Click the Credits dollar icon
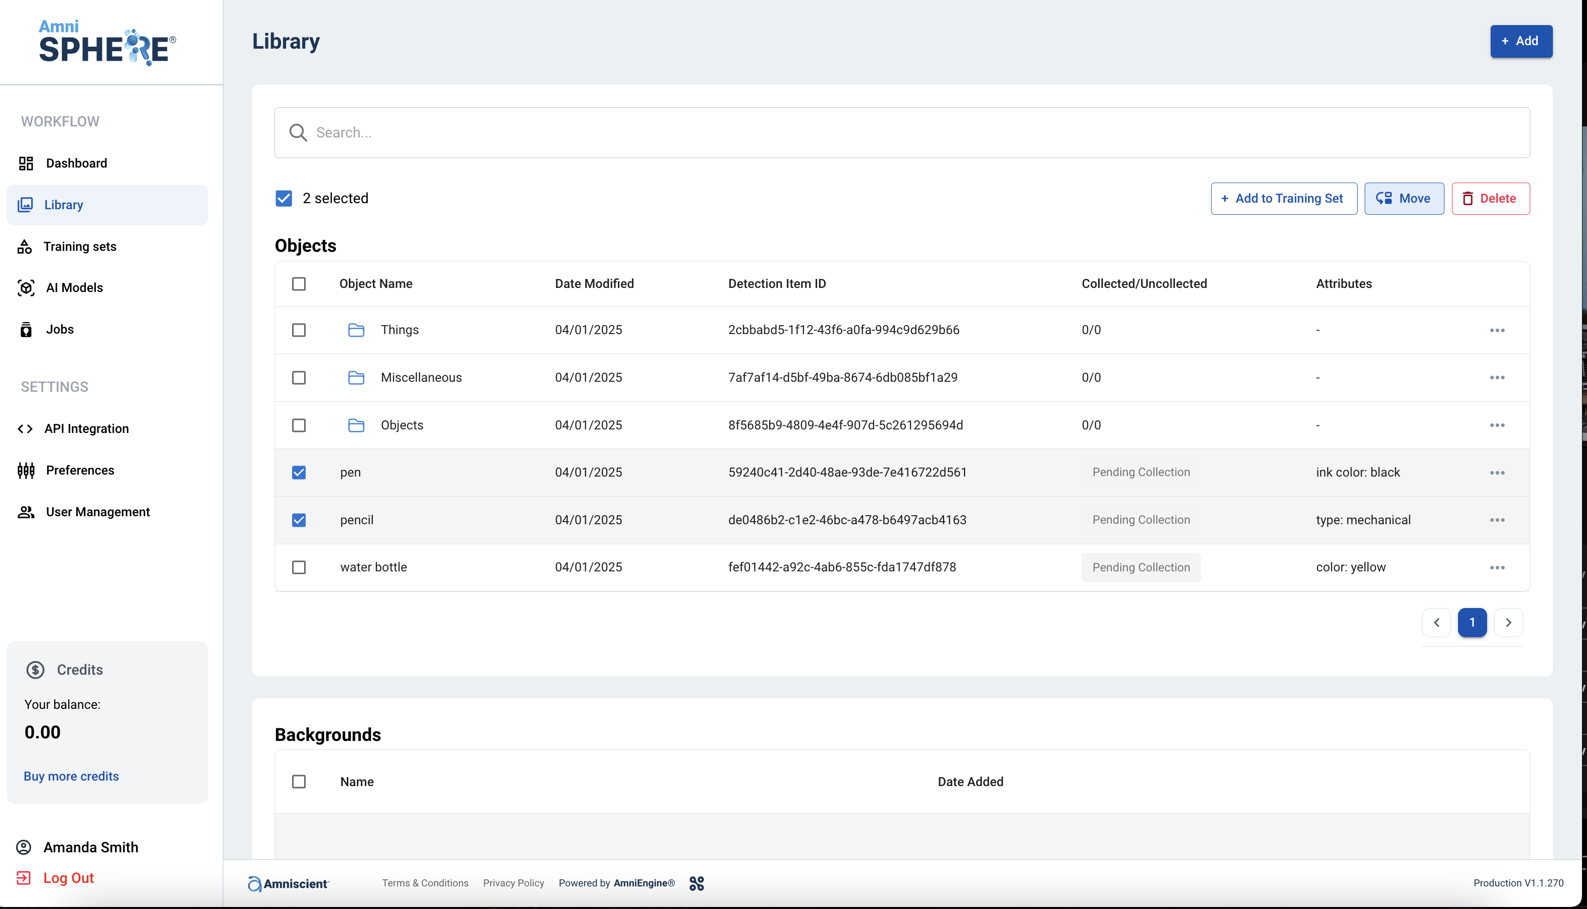The width and height of the screenshot is (1587, 909). pos(36,669)
